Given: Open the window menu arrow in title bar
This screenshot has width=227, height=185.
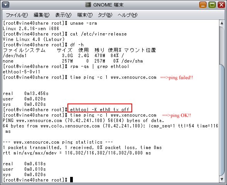Looking at the screenshot, I should click(6, 5).
